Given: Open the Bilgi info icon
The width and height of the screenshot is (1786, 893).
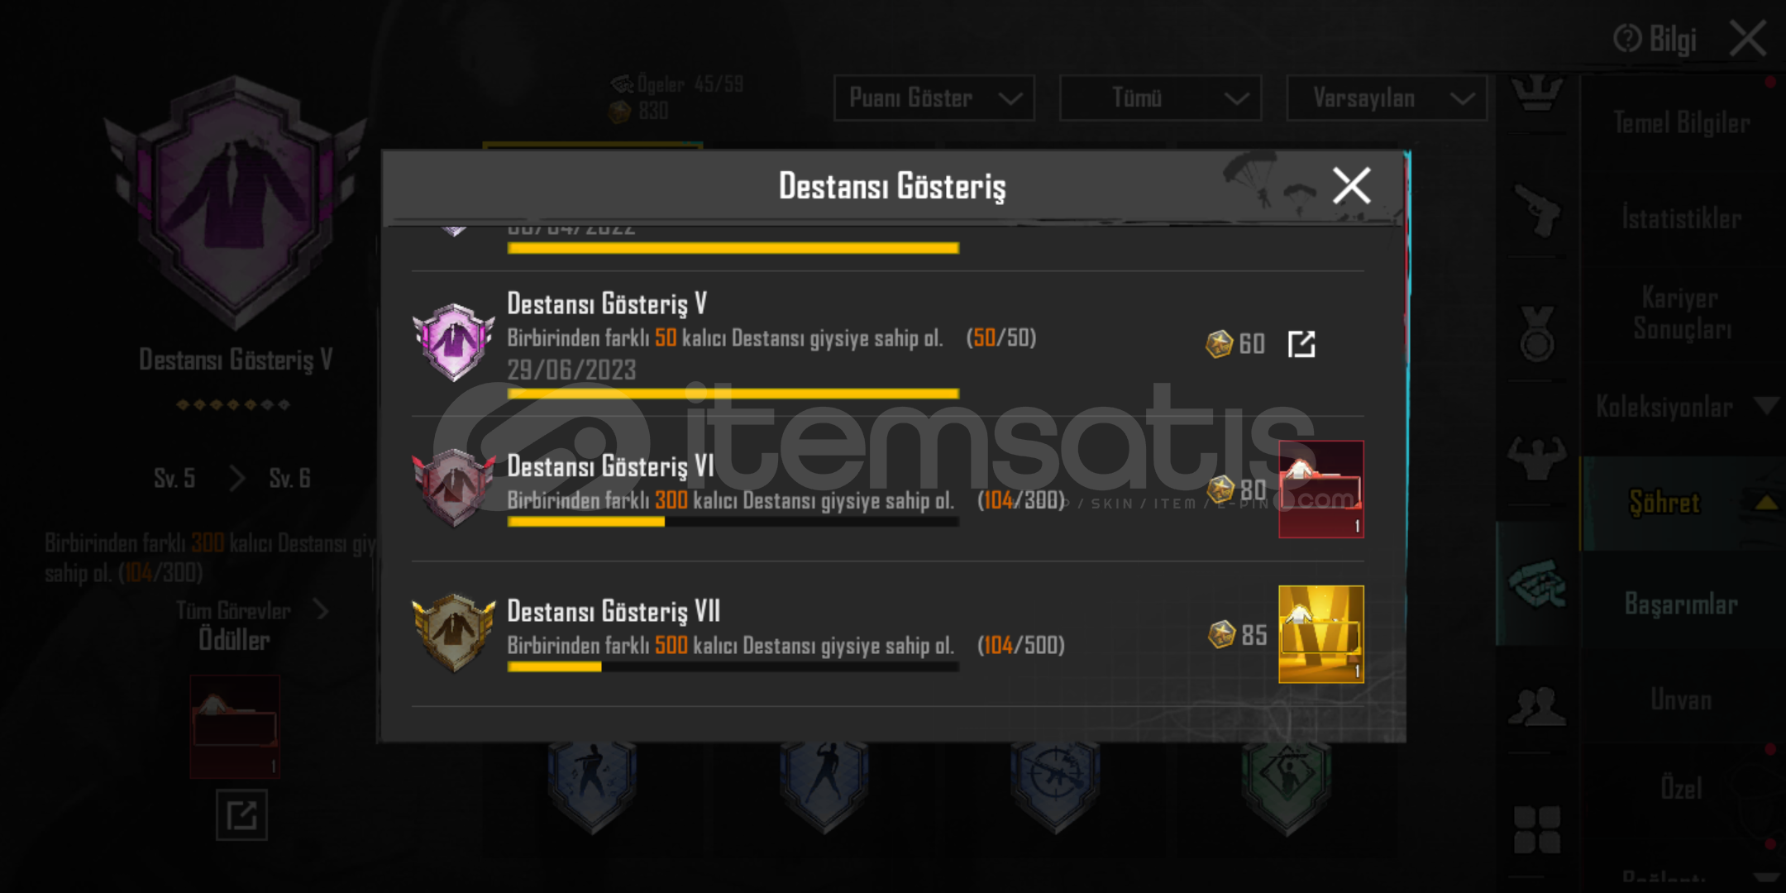Looking at the screenshot, I should coord(1627,38).
